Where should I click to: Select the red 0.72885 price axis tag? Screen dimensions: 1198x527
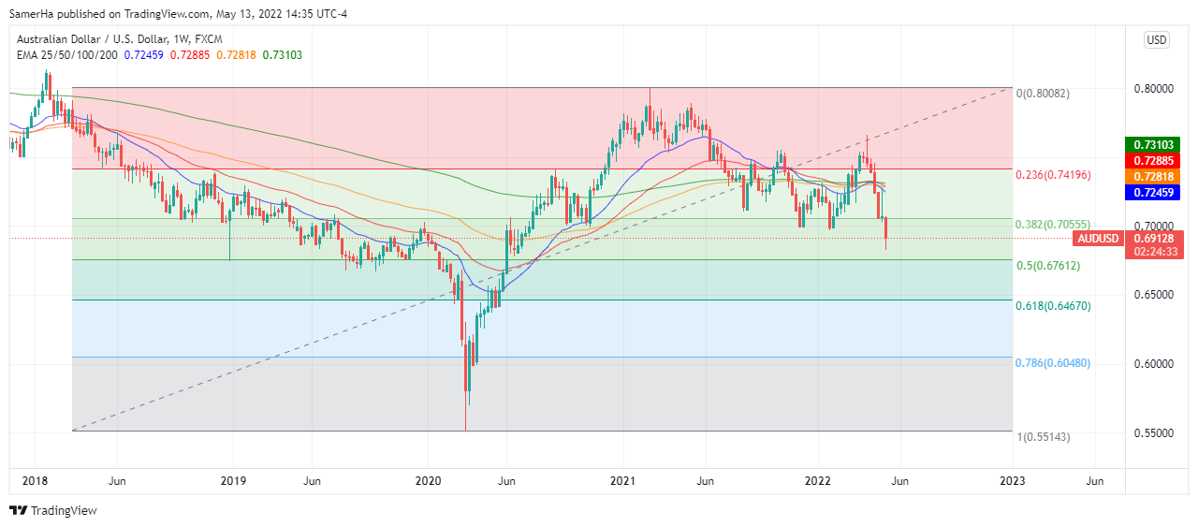coord(1154,160)
